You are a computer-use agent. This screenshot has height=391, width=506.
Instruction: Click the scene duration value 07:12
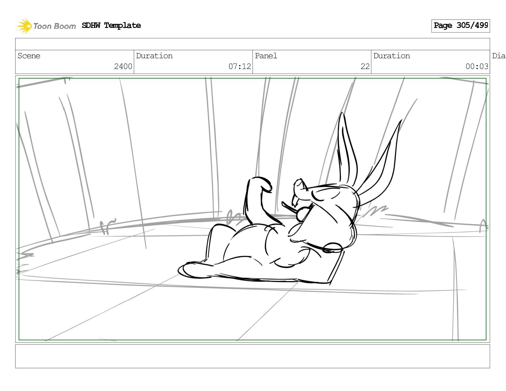click(240, 67)
